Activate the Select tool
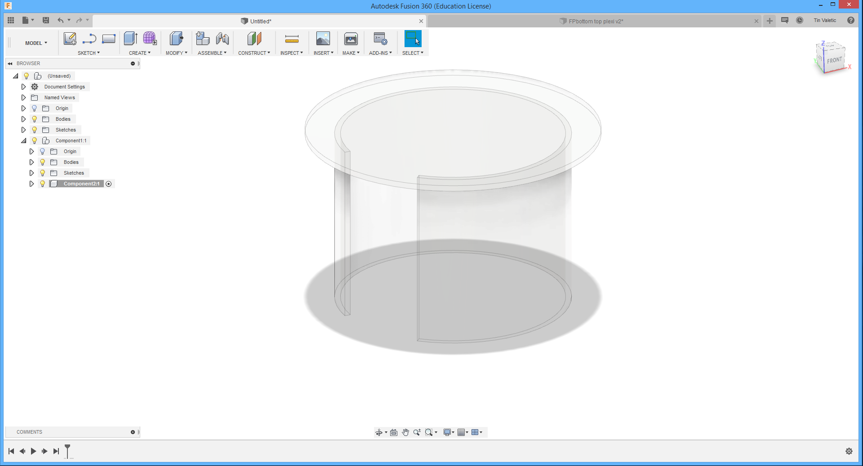863x466 pixels. point(413,39)
